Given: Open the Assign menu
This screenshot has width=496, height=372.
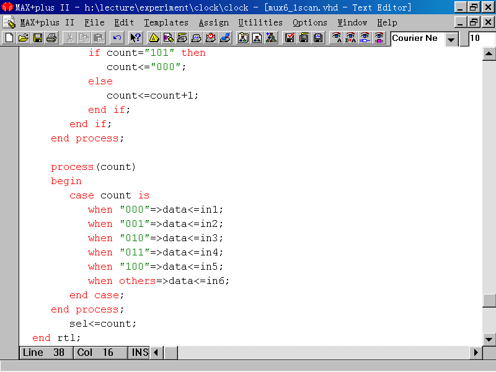Looking at the screenshot, I should click(x=213, y=23).
